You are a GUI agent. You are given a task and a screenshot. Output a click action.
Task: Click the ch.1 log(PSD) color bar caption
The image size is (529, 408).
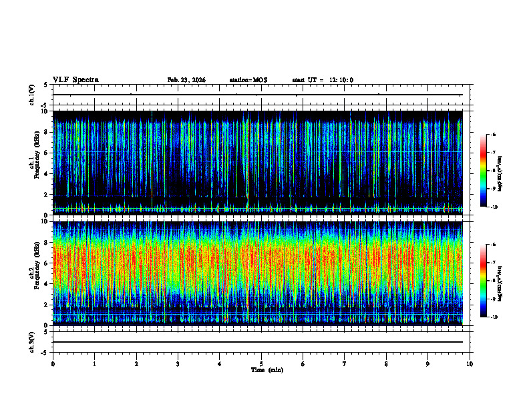click(500, 173)
